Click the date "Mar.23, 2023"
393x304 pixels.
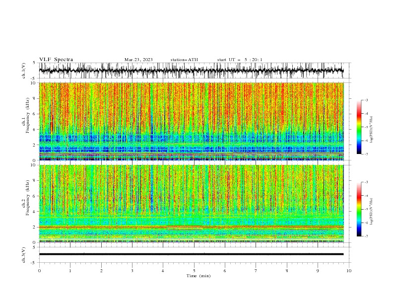pyautogui.click(x=138, y=60)
